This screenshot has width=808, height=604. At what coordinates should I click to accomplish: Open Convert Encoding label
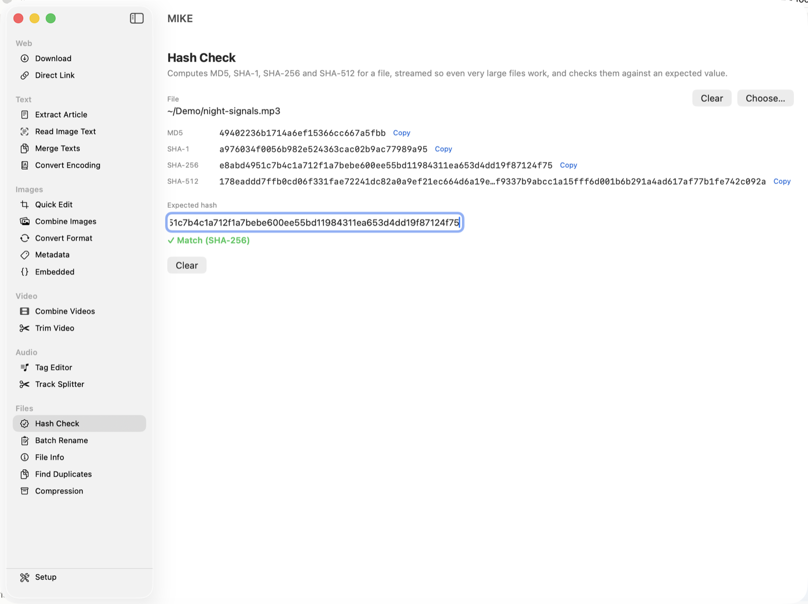(68, 165)
